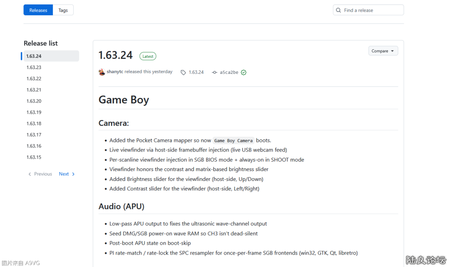Click the Game Boy Camera code snippet
Viewport: 449px width, 267px height.
click(233, 141)
